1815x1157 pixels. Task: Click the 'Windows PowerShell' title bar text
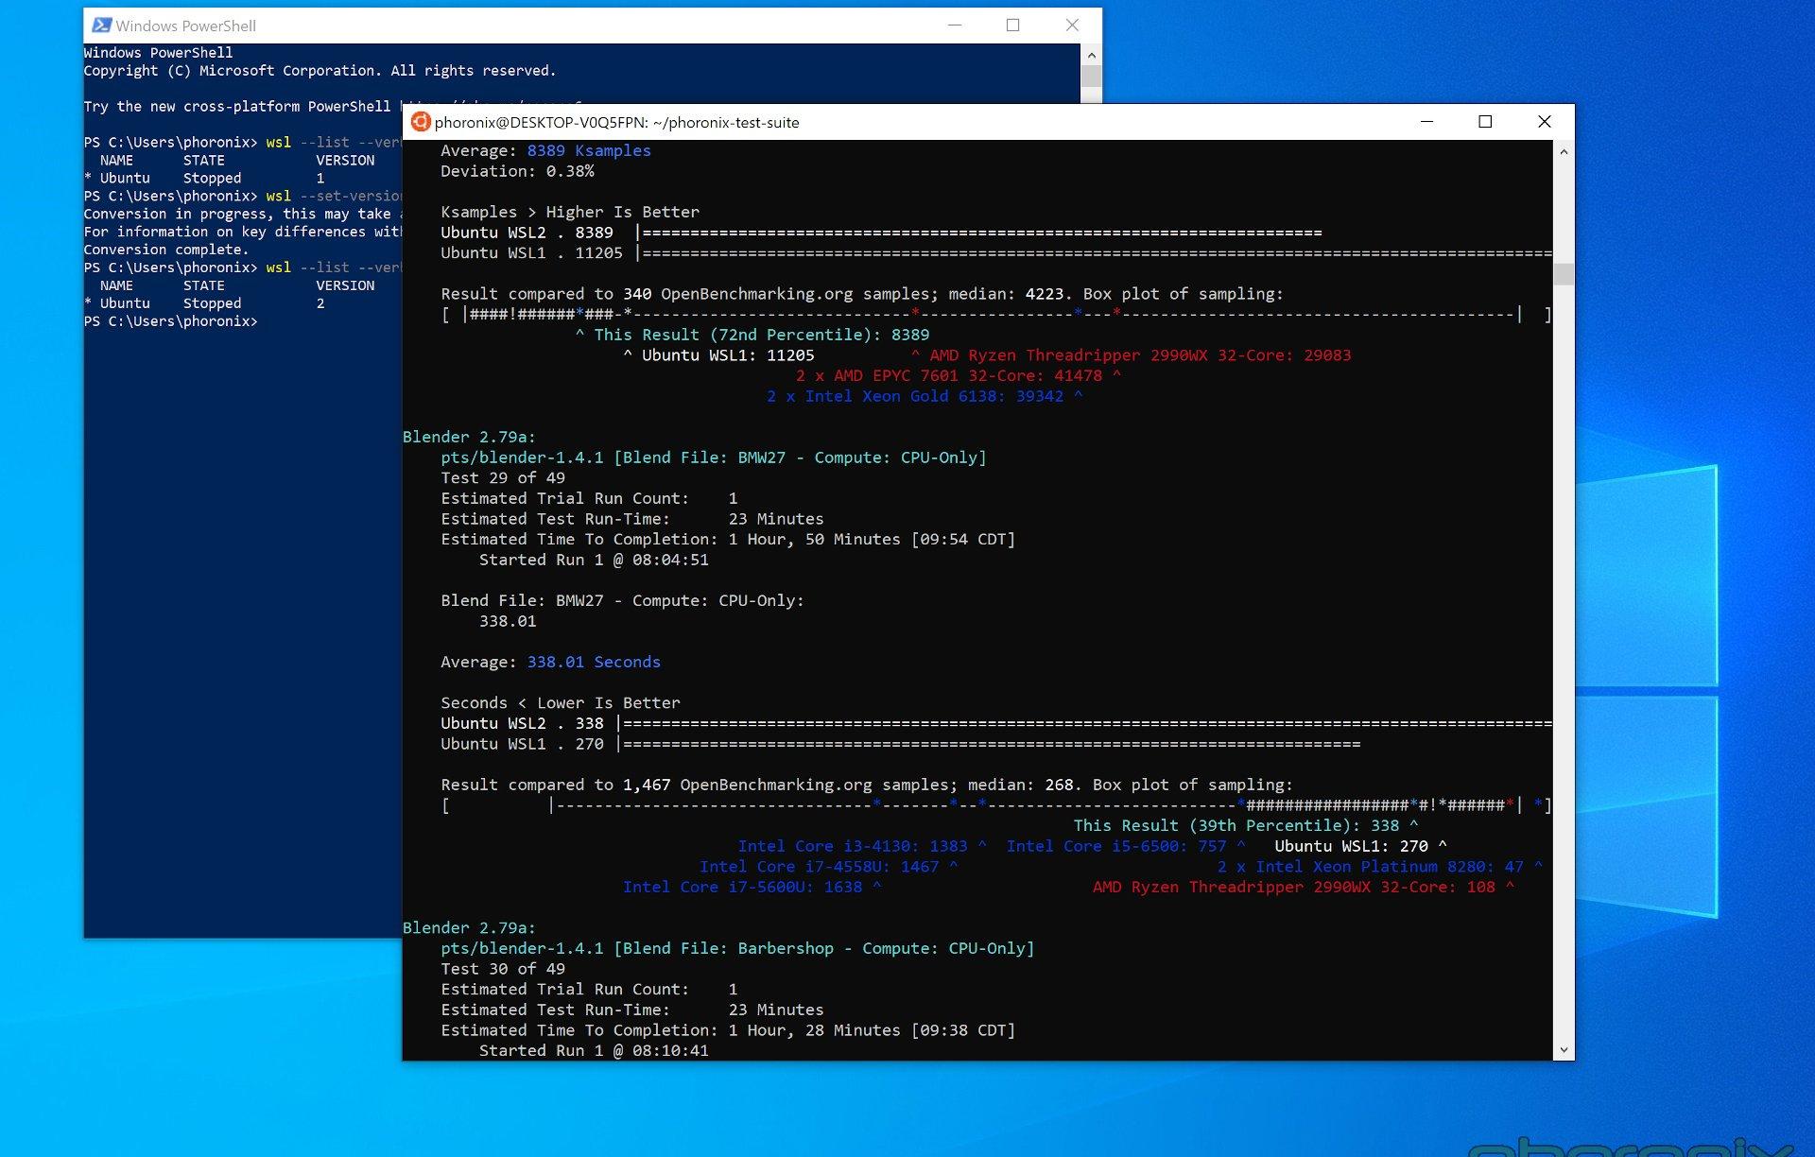pyautogui.click(x=186, y=26)
